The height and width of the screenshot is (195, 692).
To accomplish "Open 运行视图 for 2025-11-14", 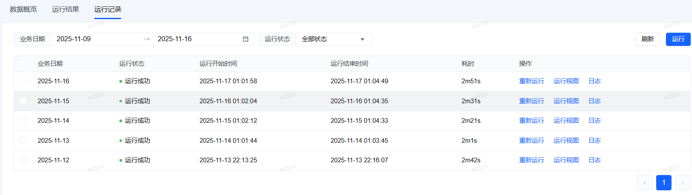I will (x=566, y=121).
